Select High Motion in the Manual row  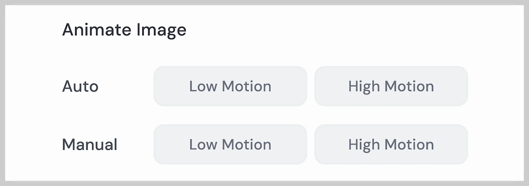[391, 144]
